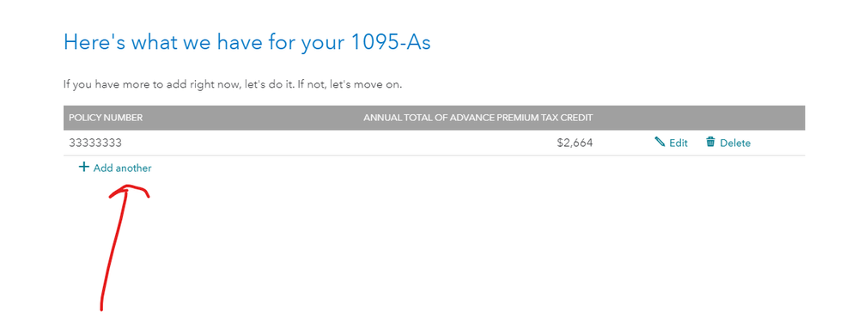Click the trash can icon beside Delete
Screen dimensions: 858x318
[711, 142]
